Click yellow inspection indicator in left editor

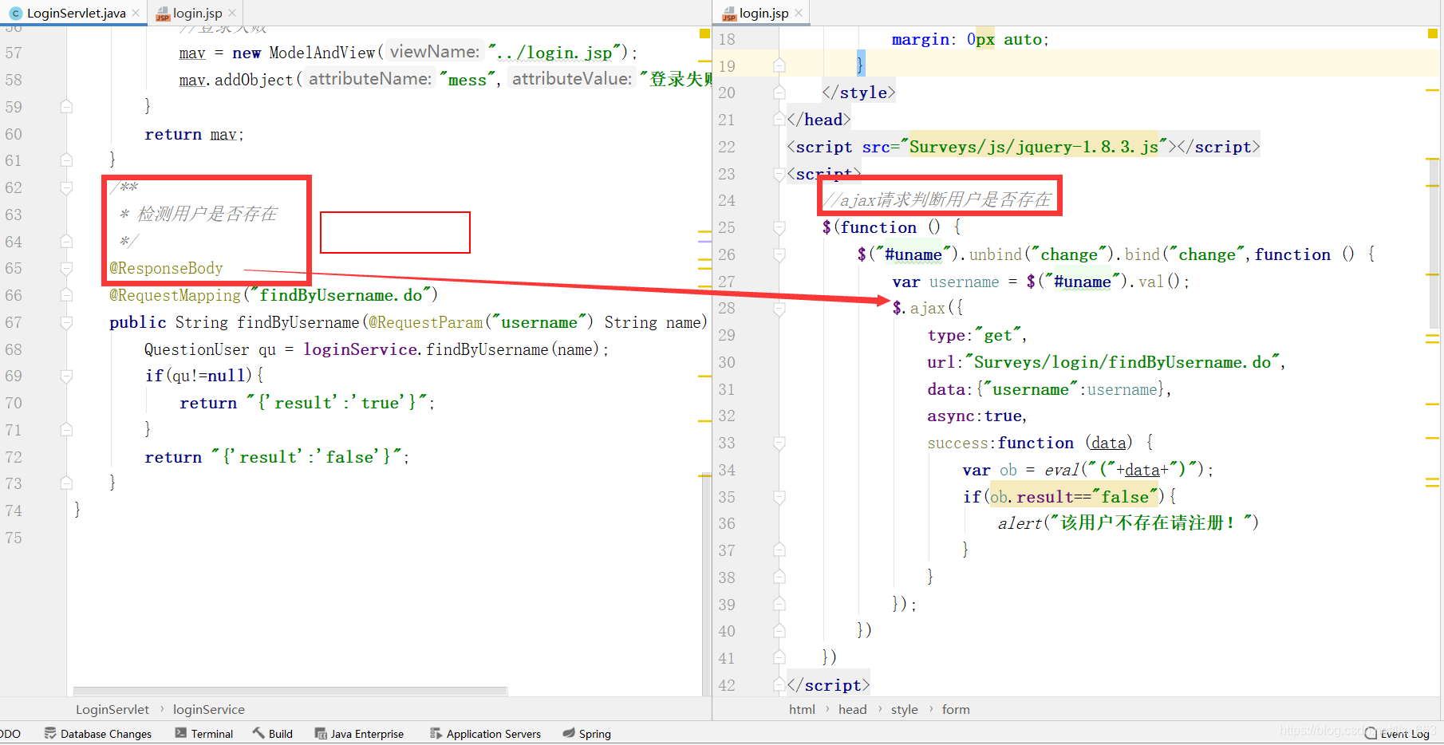[x=704, y=34]
